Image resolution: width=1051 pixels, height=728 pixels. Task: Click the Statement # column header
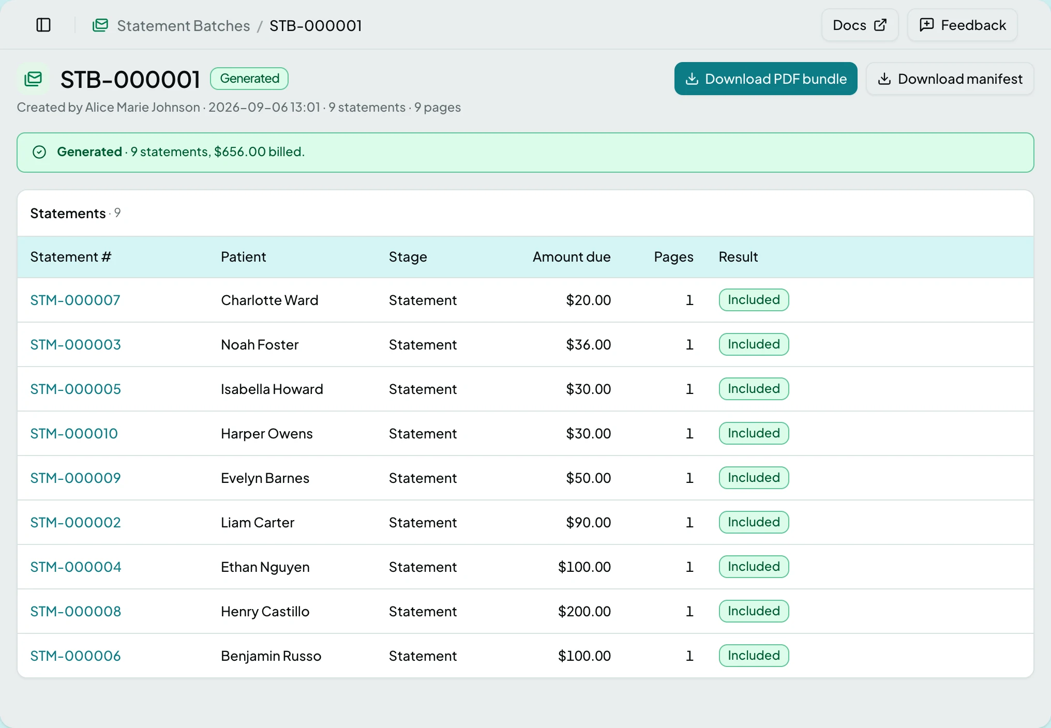pos(71,257)
